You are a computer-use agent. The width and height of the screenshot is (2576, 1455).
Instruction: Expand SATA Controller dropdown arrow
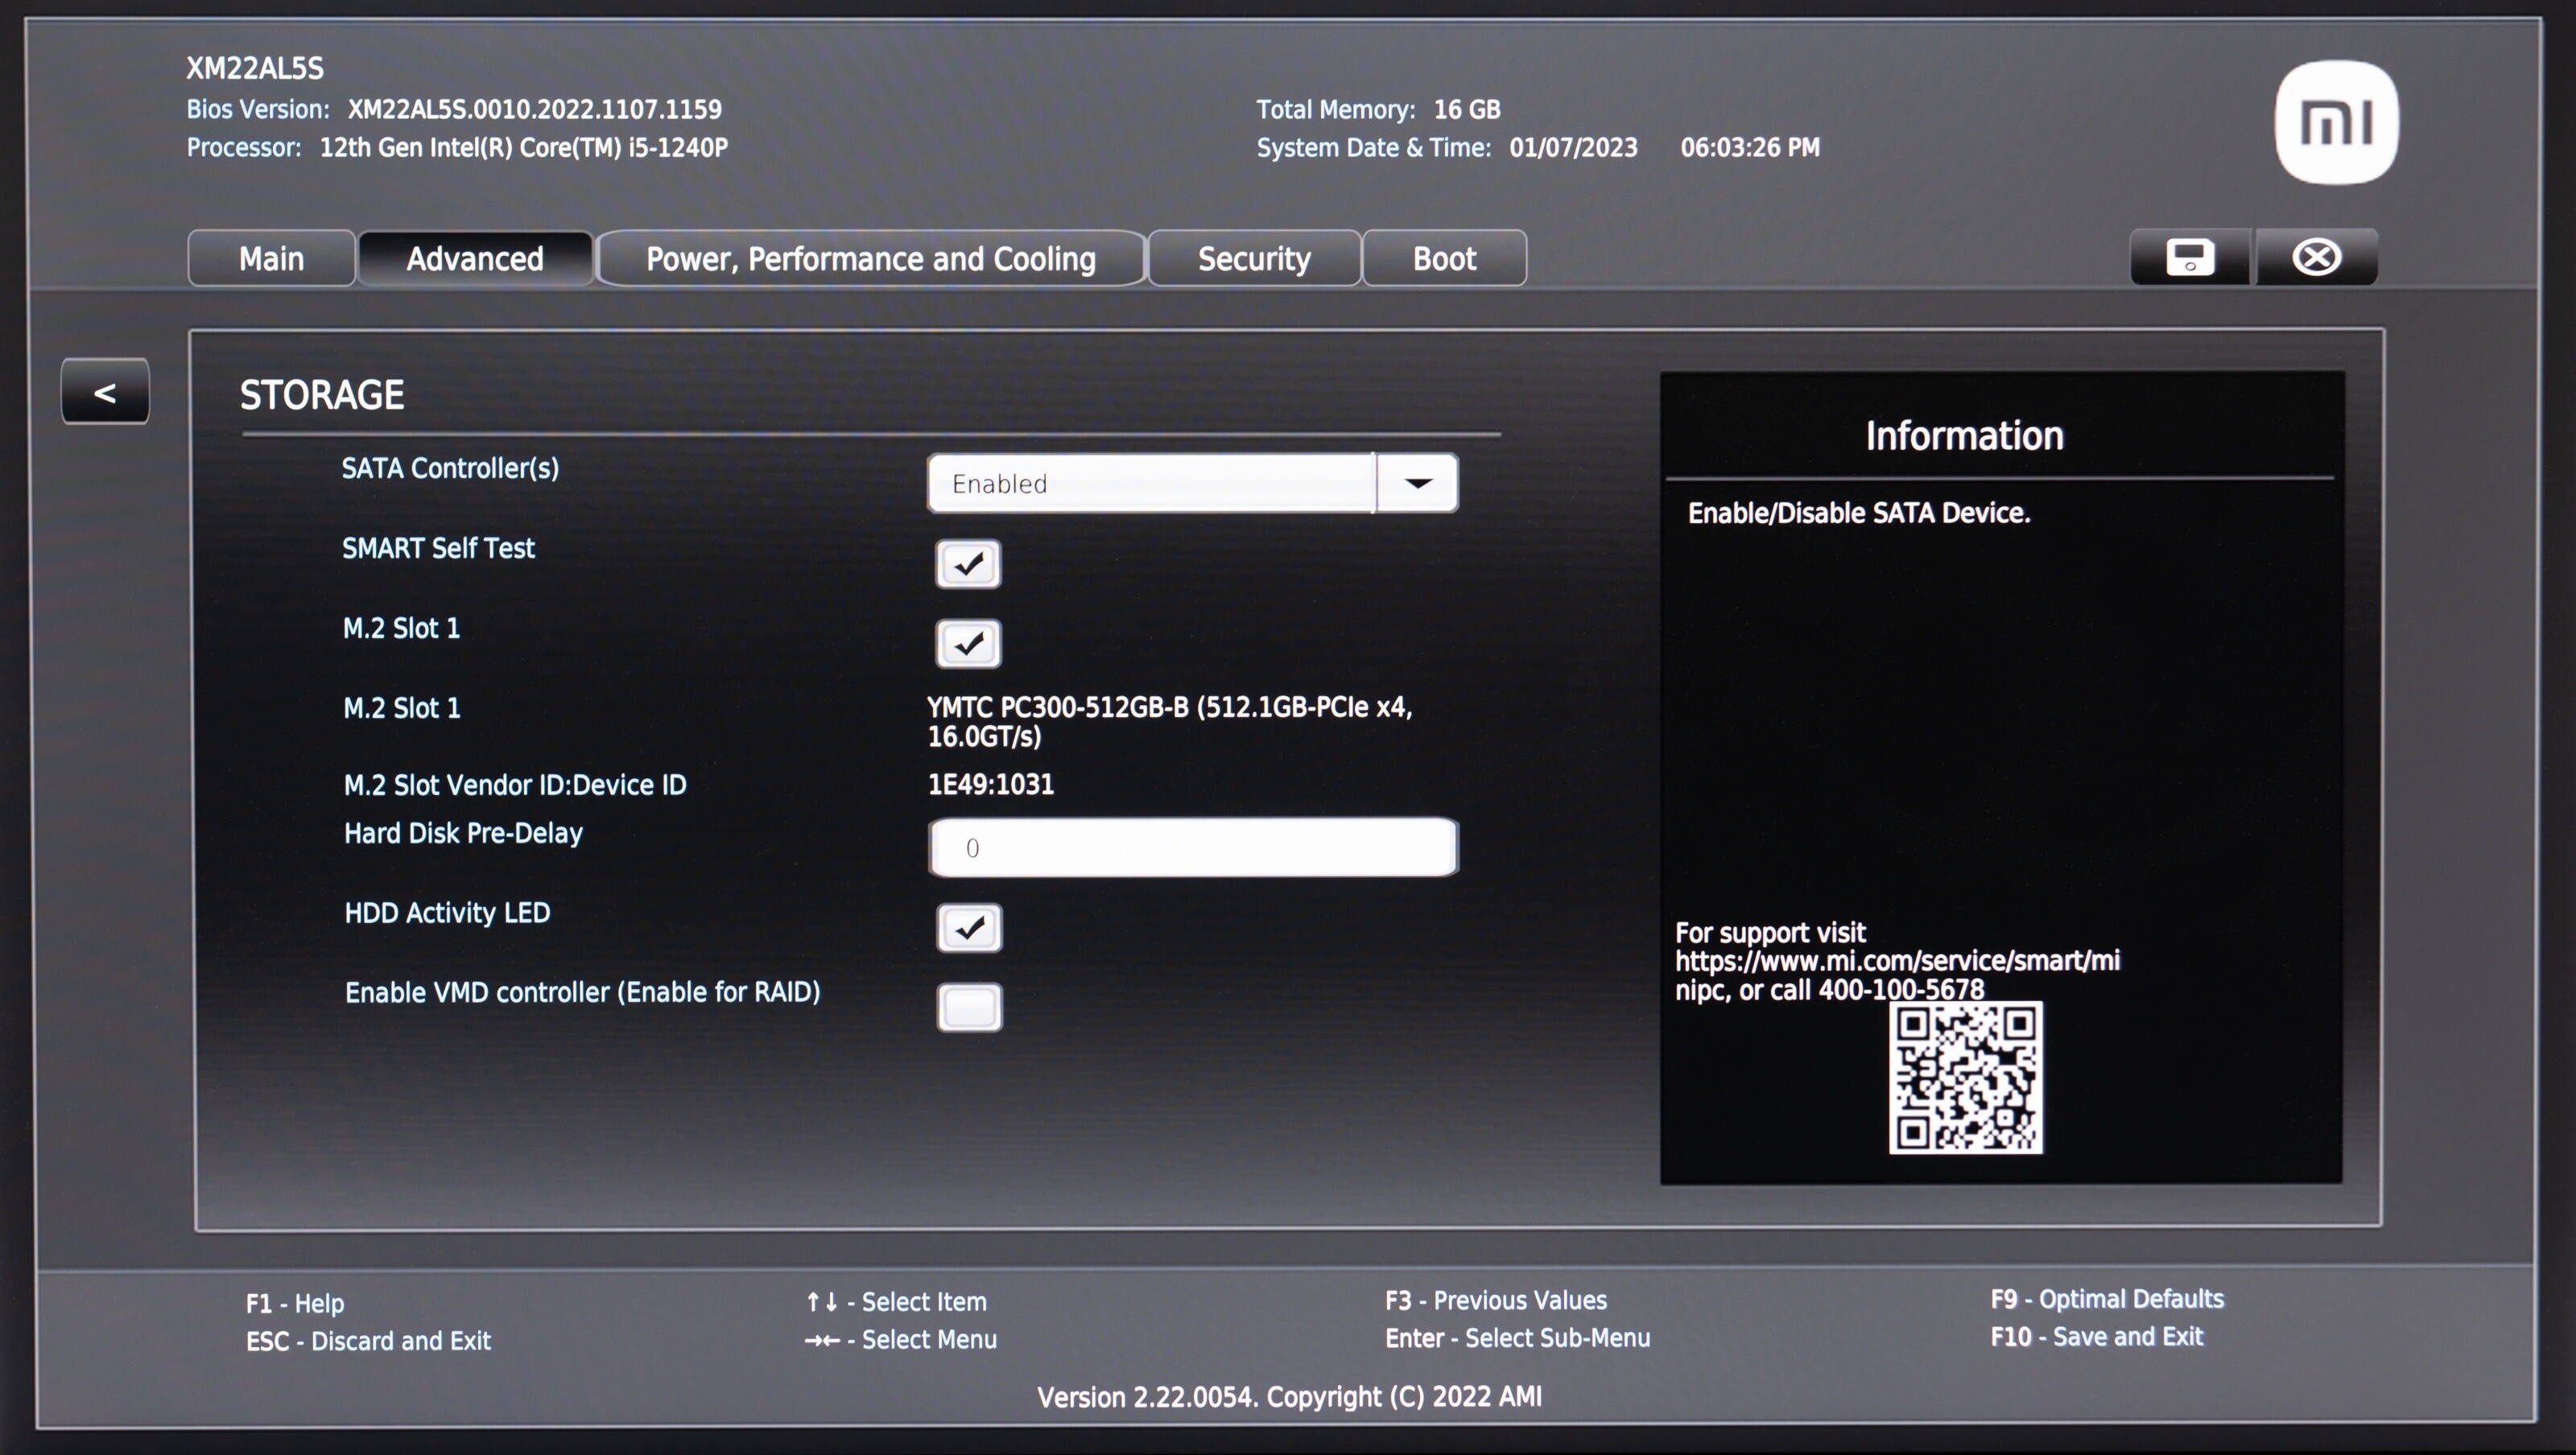(x=1417, y=484)
